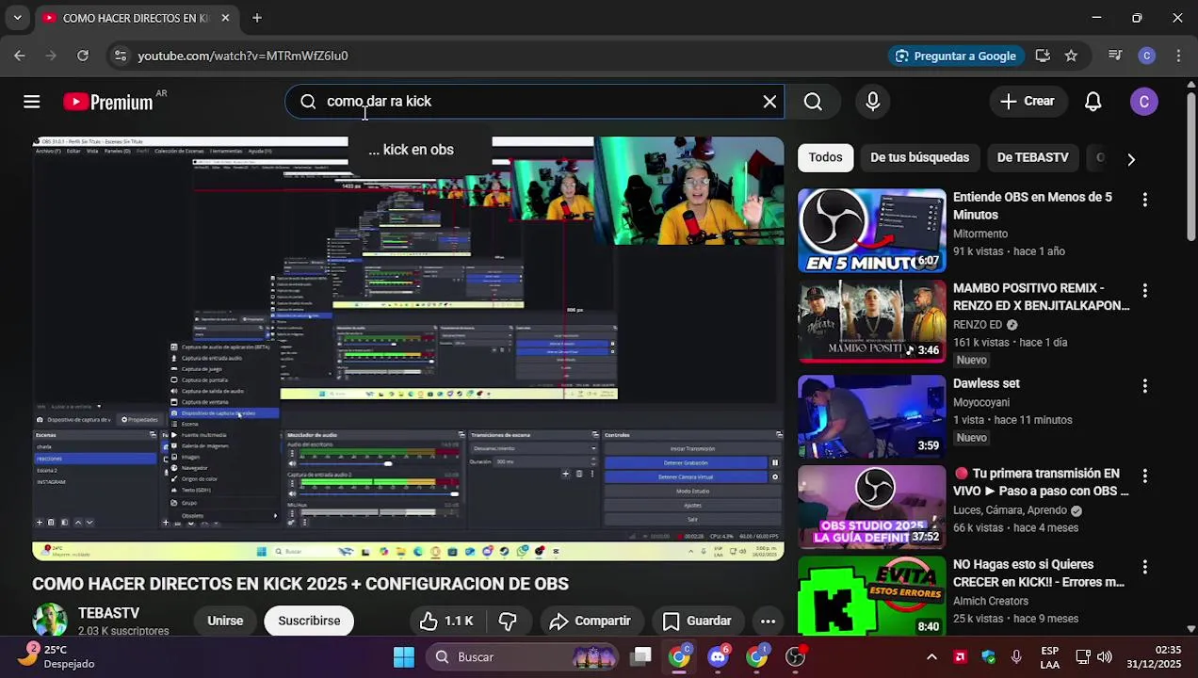Start voice search with the microphone icon

click(x=873, y=102)
